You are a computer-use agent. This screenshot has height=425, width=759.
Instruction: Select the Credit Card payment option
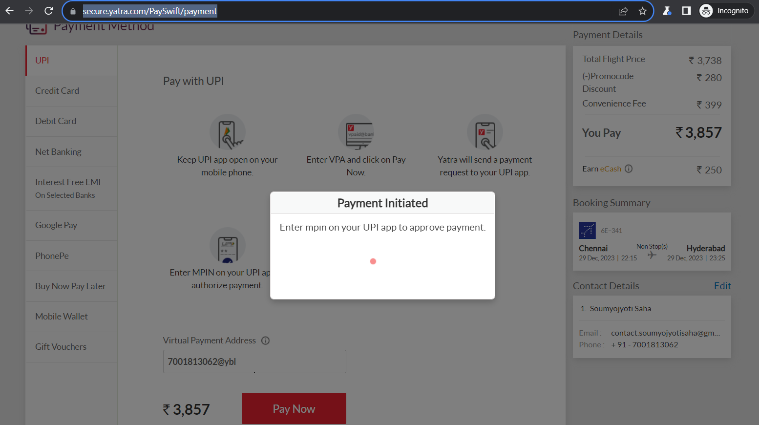pyautogui.click(x=71, y=91)
